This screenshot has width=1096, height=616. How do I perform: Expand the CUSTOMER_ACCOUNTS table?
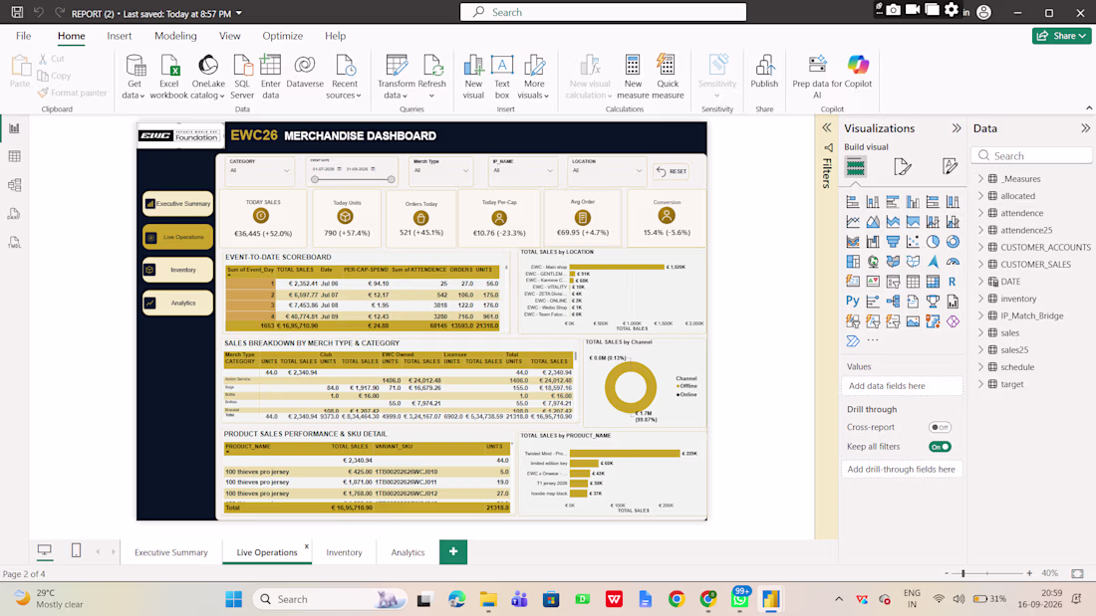pos(980,247)
